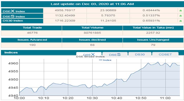Open the DSES chart tab

coord(115,55)
